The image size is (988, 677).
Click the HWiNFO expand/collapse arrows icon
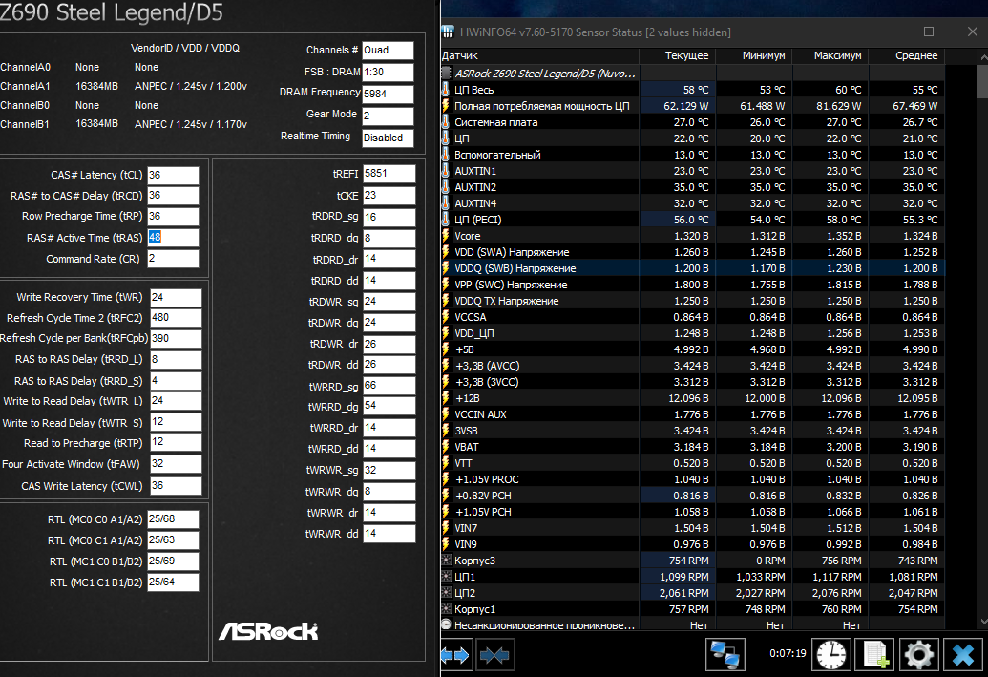pos(455,656)
